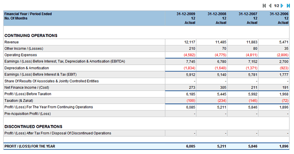Click profit before taxation value 5,992

(x=253, y=94)
